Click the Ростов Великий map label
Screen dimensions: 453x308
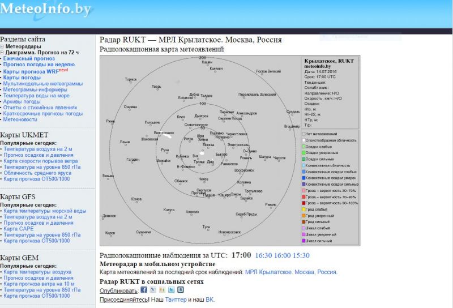[268, 71]
